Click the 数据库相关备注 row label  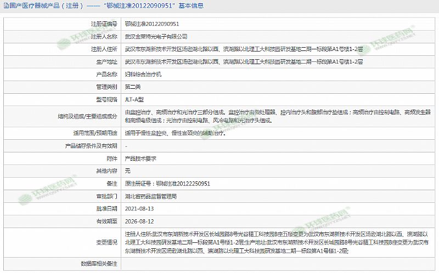click(99, 263)
